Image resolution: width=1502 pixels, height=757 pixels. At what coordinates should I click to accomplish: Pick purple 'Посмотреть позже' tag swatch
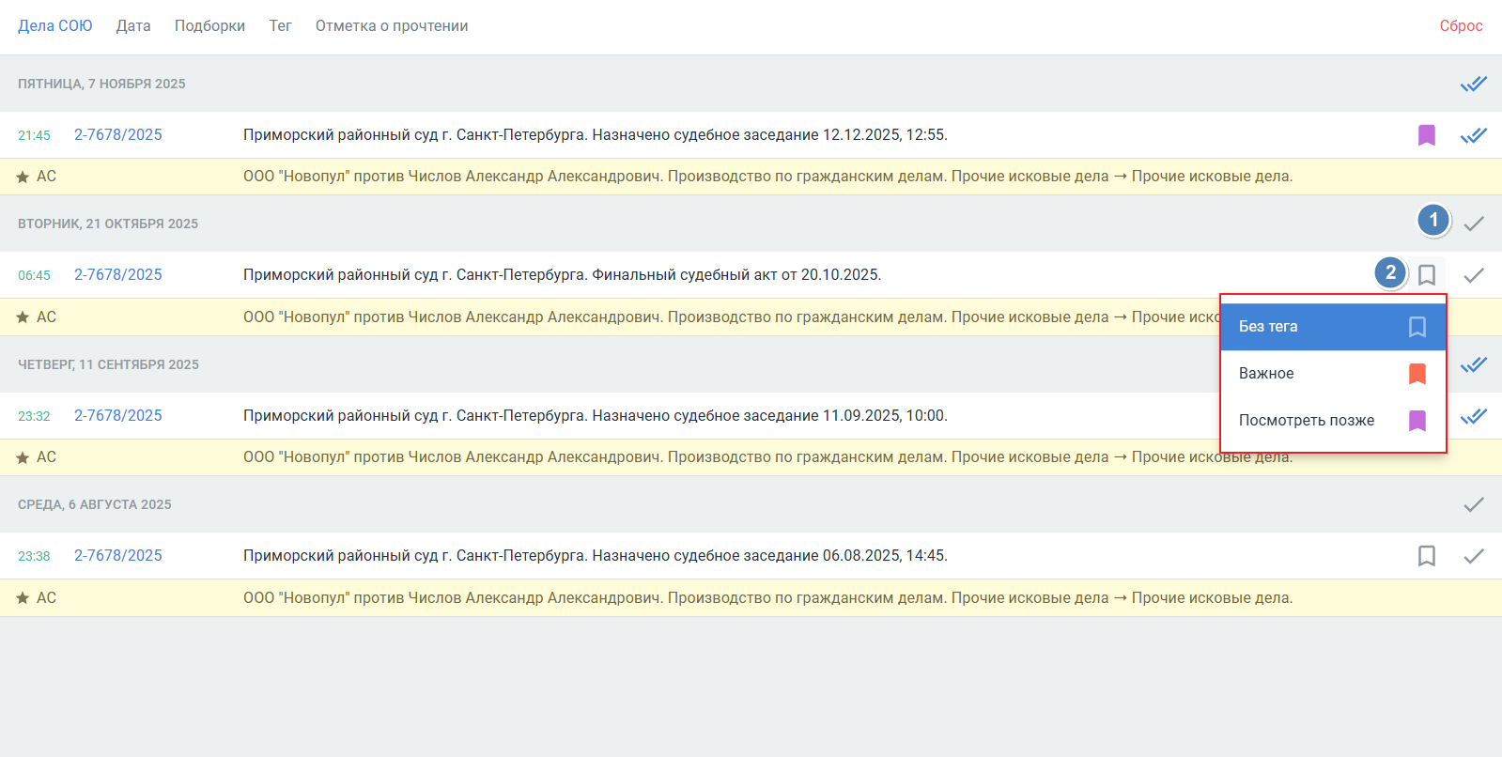coord(1417,421)
